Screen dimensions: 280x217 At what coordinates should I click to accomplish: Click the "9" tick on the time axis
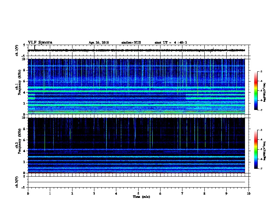226,193
